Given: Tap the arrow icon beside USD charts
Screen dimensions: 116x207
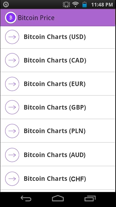Looking at the screenshot, I should [12, 37].
